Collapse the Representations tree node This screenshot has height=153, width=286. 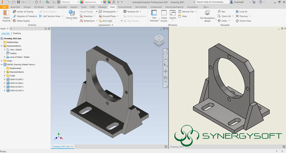[x=2, y=46]
